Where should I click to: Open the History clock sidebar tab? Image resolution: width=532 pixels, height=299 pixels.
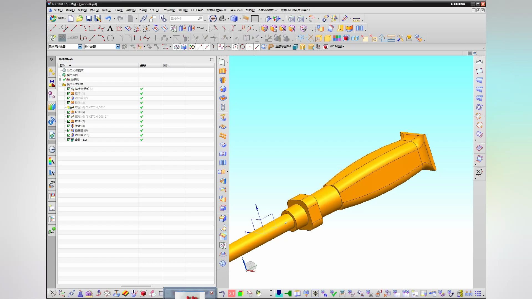coord(52,150)
